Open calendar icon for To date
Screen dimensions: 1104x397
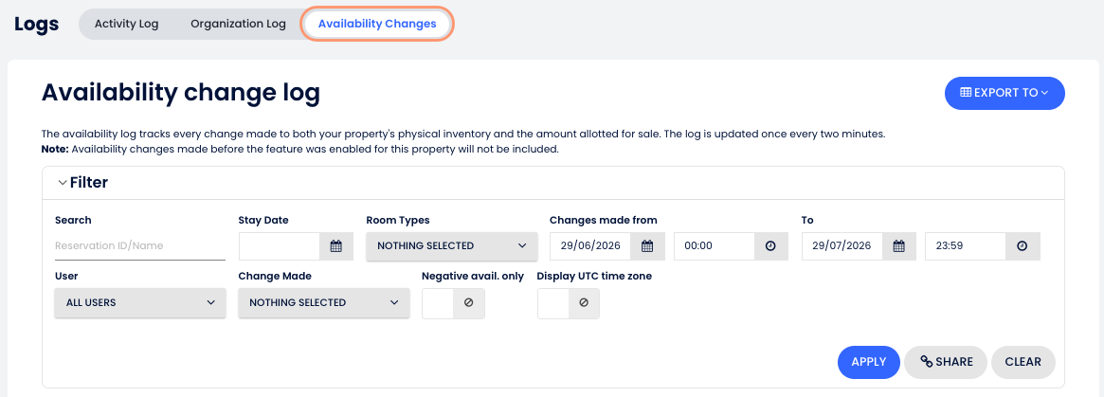[x=898, y=246]
